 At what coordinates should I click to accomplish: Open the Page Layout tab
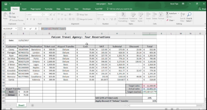coord(35,9)
